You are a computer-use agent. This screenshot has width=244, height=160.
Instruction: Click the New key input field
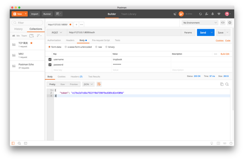click(82, 70)
